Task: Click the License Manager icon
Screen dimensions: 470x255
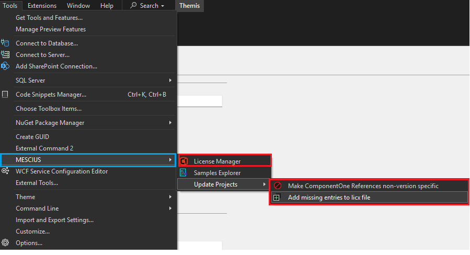Action: 184,161
